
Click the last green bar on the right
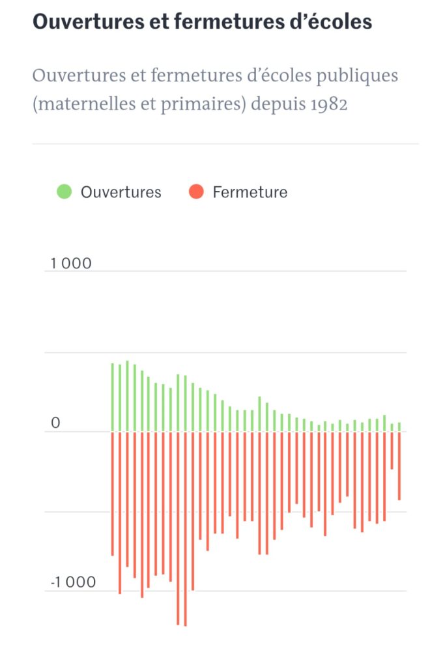[399, 427]
